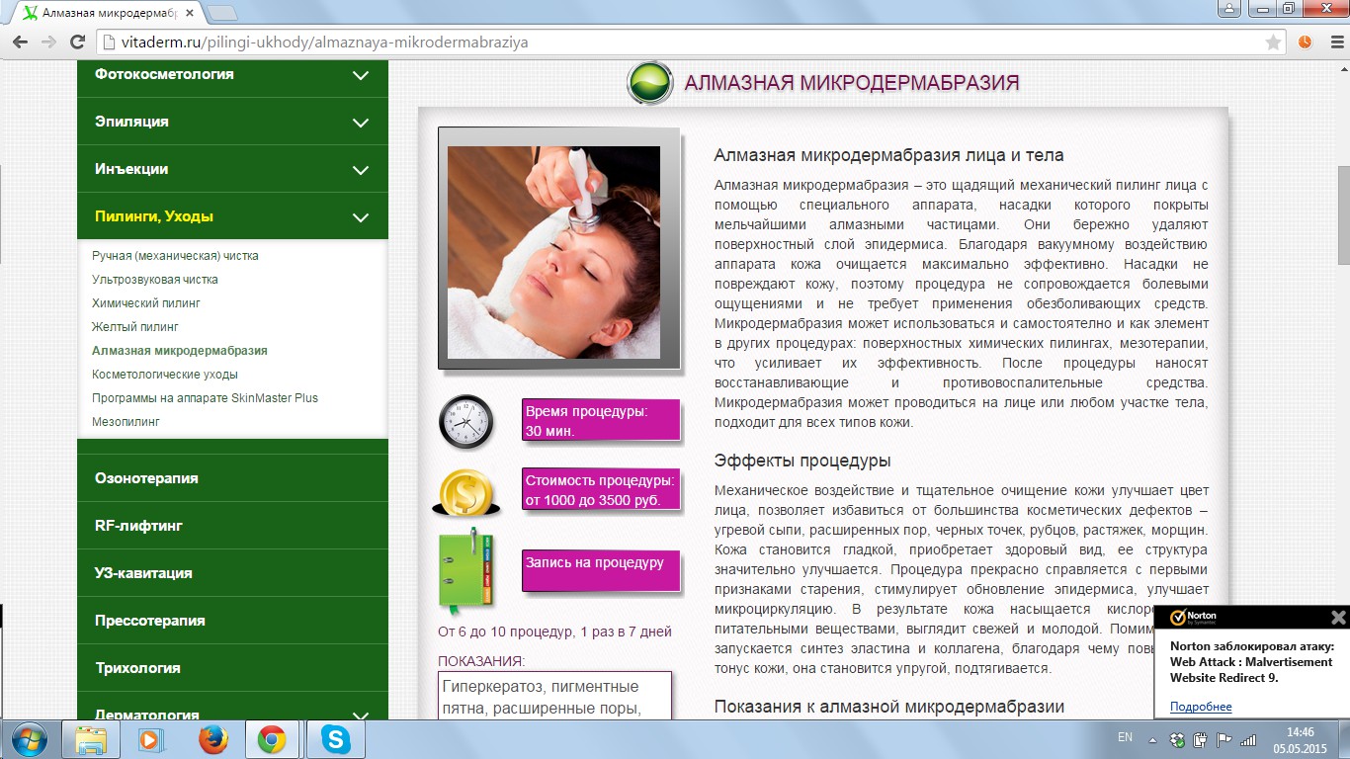
Task: Click the facial procedure photo
Action: click(553, 253)
